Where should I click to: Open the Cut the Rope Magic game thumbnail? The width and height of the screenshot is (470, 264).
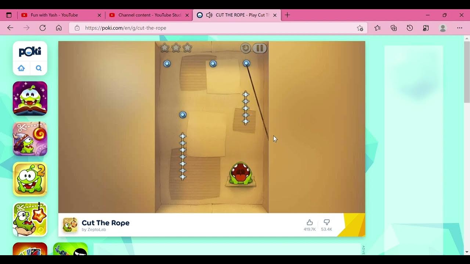30,98
